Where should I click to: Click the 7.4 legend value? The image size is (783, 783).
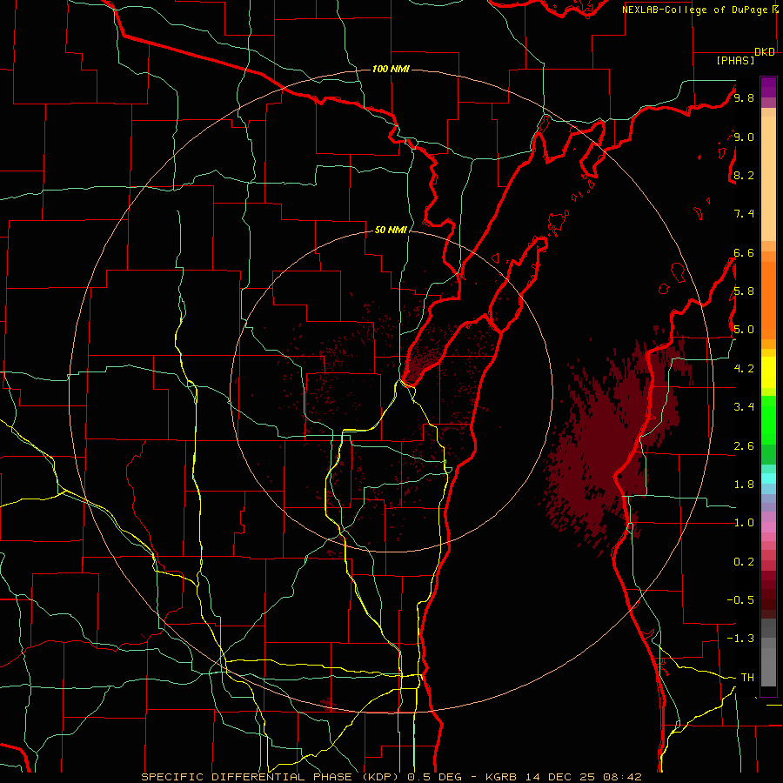point(744,214)
